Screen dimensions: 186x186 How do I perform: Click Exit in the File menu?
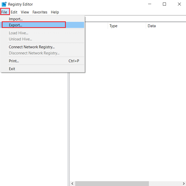point(42,69)
